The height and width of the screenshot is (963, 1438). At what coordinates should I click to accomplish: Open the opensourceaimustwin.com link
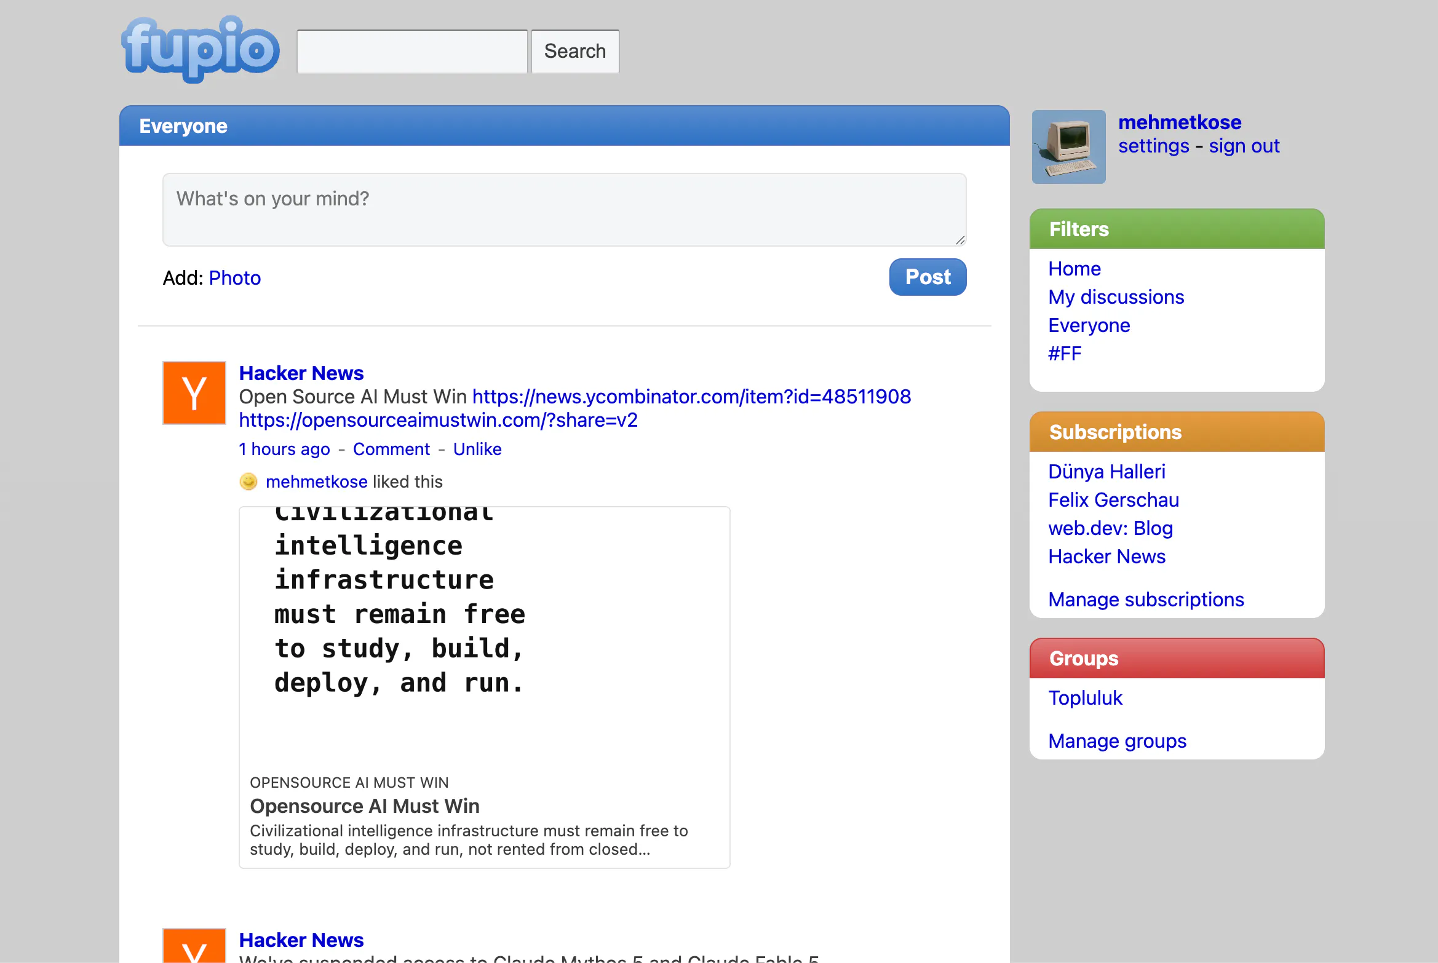coord(439,420)
